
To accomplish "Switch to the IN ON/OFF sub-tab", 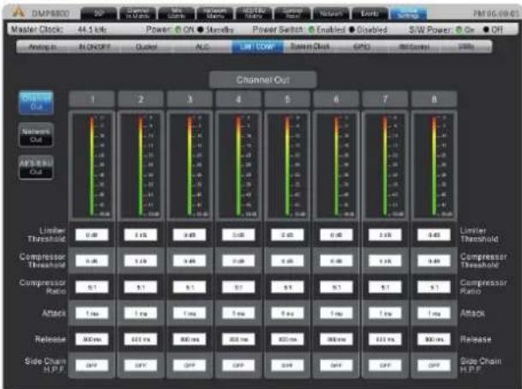I will click(94, 46).
